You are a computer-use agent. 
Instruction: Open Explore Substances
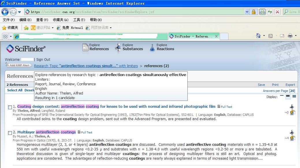129,47
